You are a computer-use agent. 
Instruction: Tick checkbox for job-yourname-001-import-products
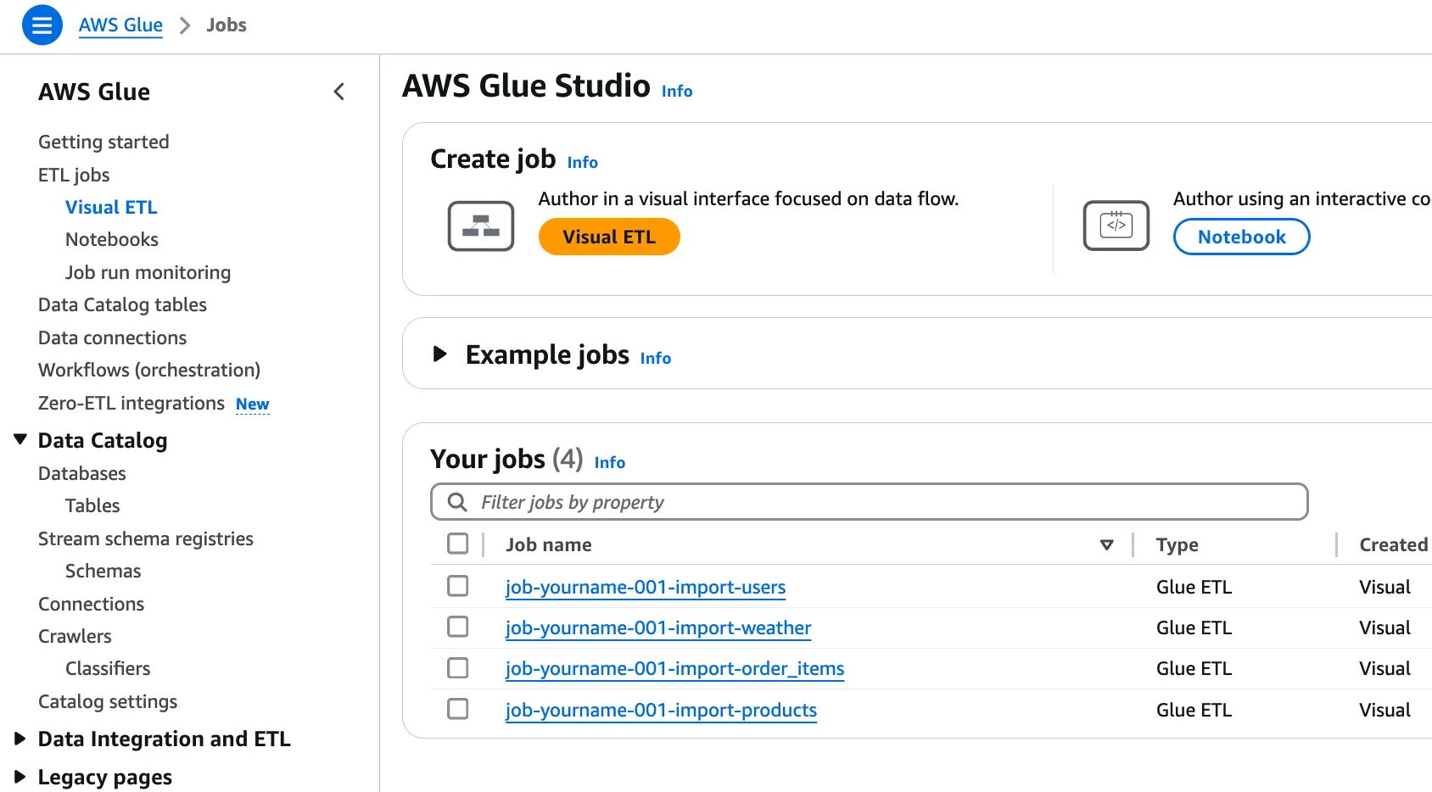pyautogui.click(x=458, y=709)
